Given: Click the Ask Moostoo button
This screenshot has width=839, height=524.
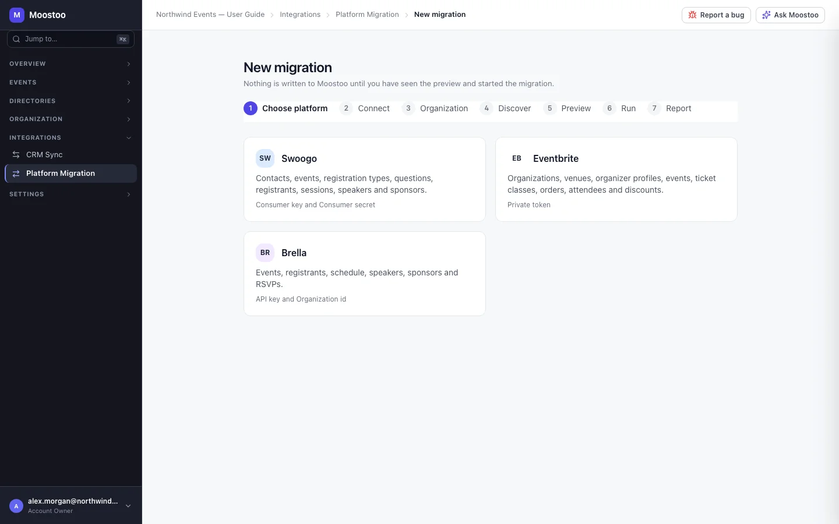Looking at the screenshot, I should pyautogui.click(x=790, y=15).
